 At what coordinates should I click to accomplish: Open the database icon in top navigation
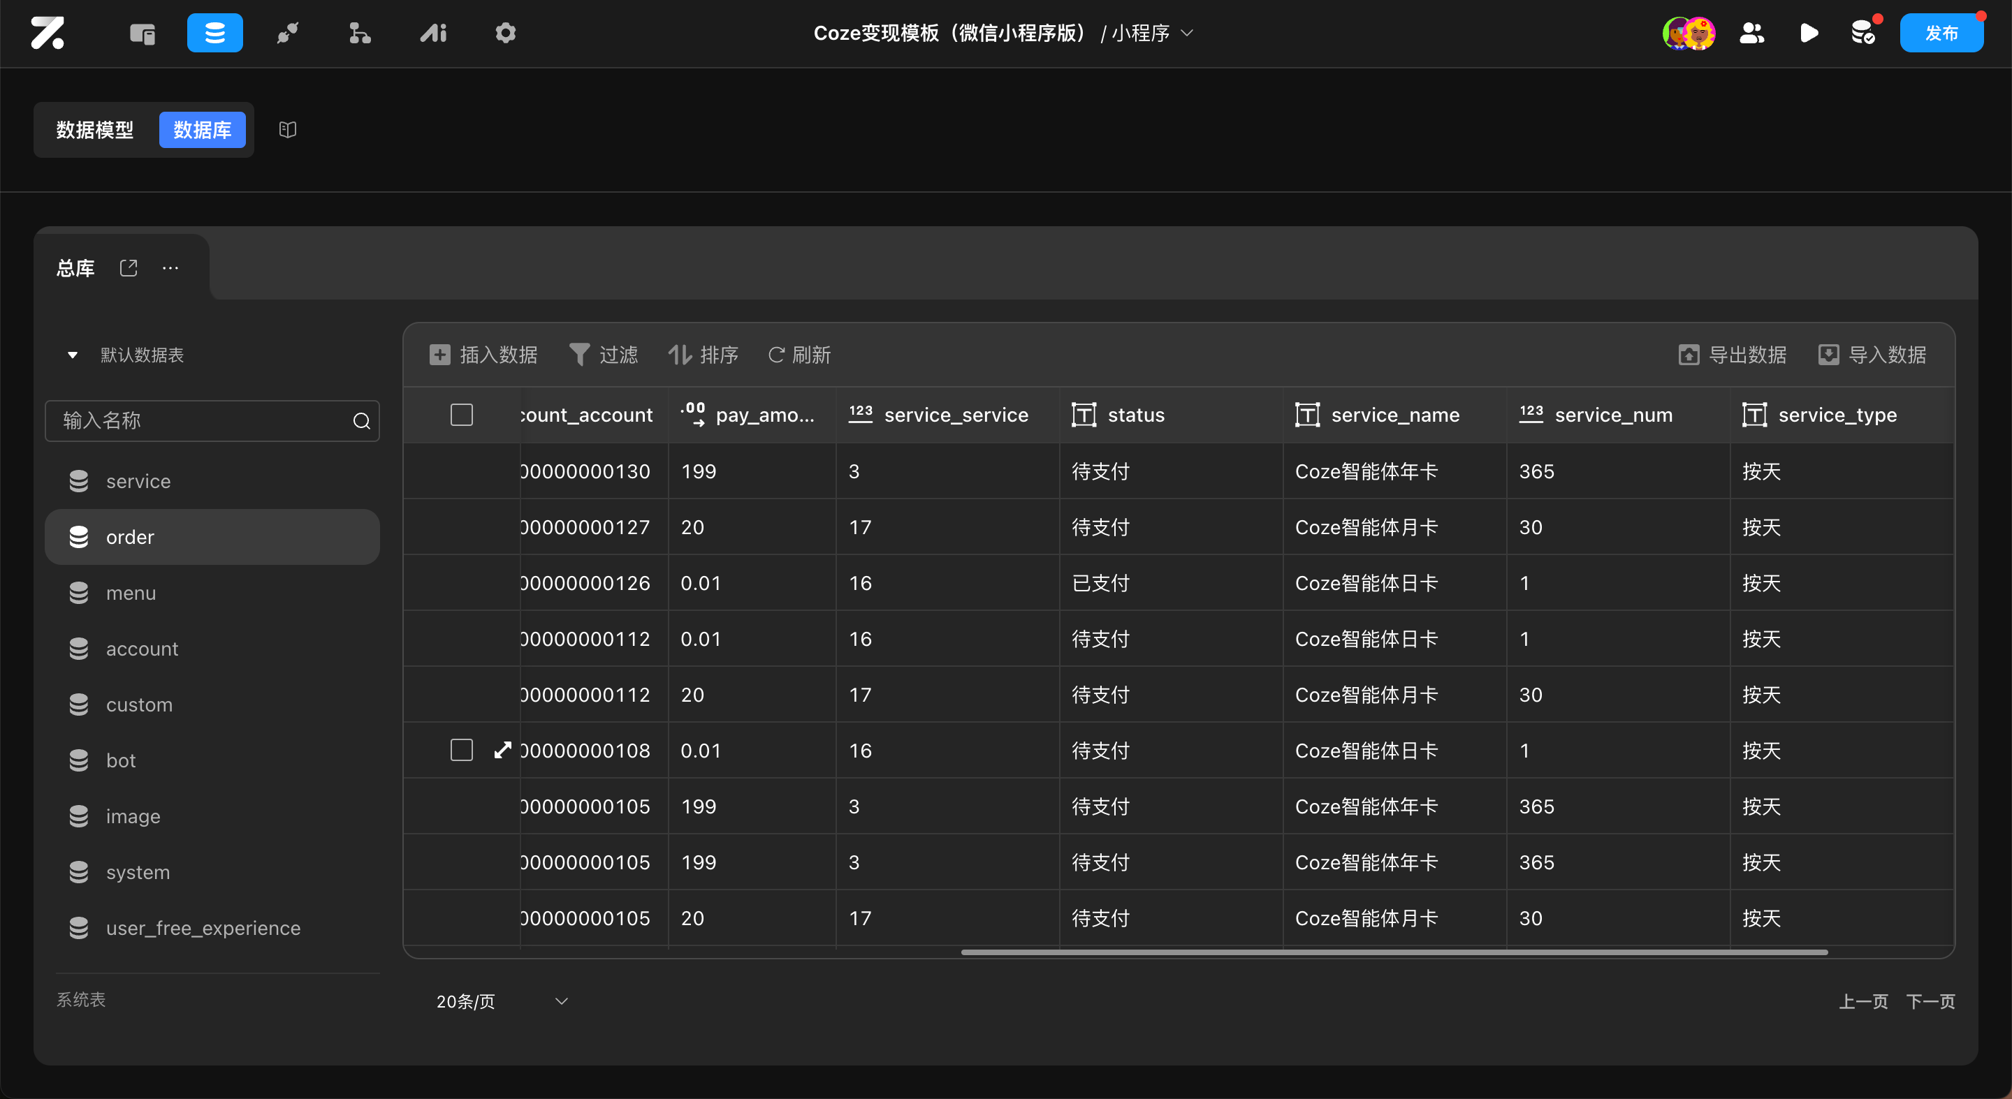coord(214,33)
